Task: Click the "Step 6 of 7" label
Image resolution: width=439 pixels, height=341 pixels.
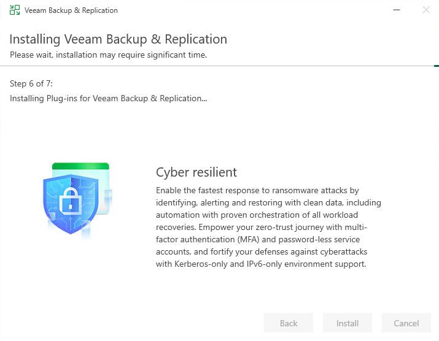Action: 36,83
